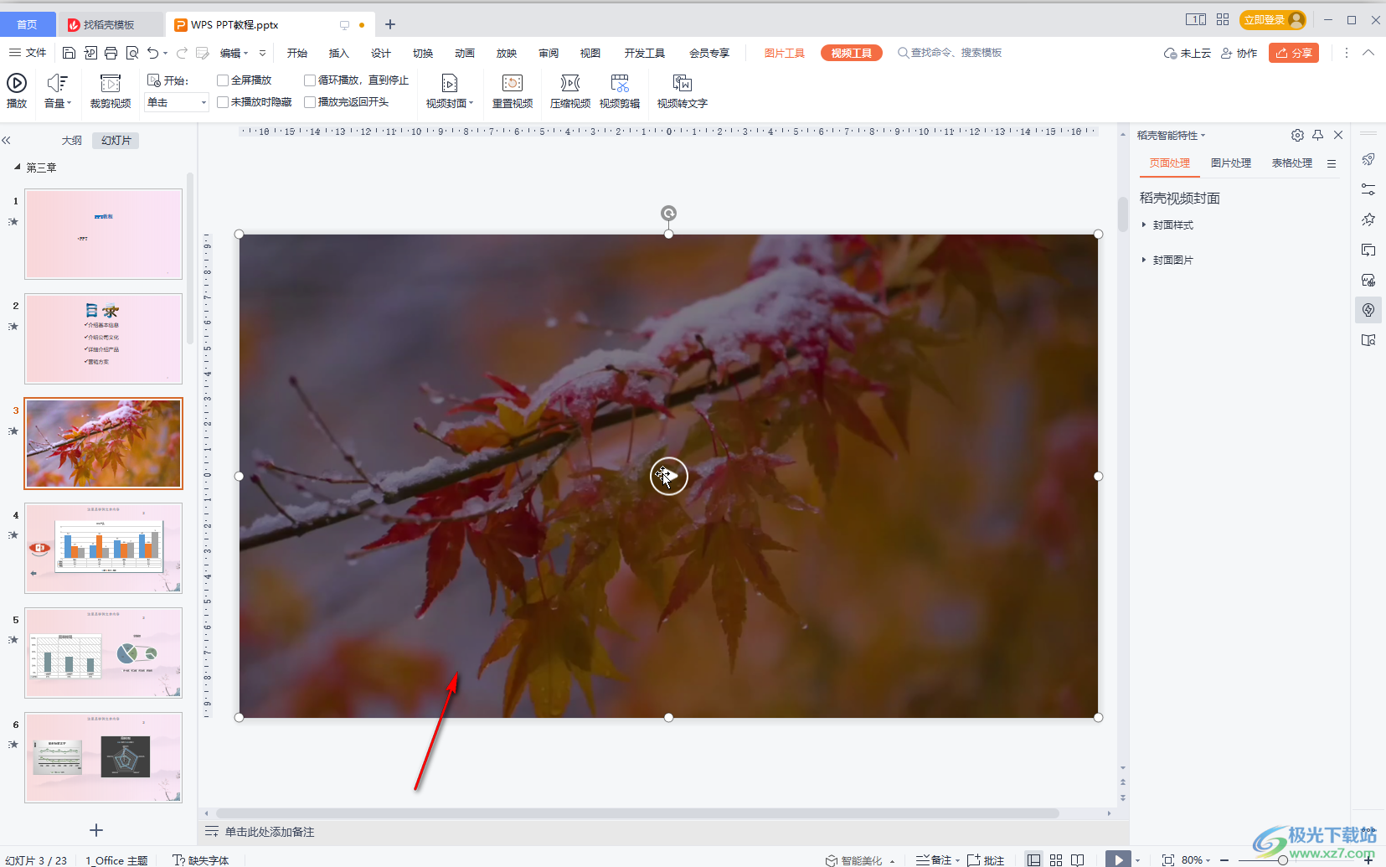Select the 播放 (Play) tool in the ribbon
Viewport: 1386px width, 867px height.
pyautogui.click(x=17, y=90)
